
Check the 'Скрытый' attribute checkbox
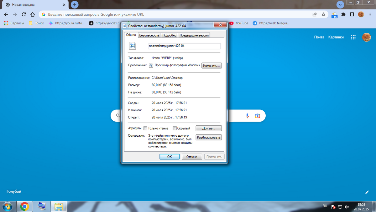[x=175, y=128]
